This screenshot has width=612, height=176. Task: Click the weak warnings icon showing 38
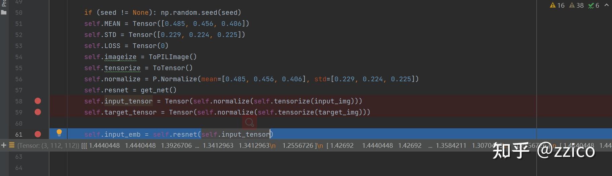point(576,5)
